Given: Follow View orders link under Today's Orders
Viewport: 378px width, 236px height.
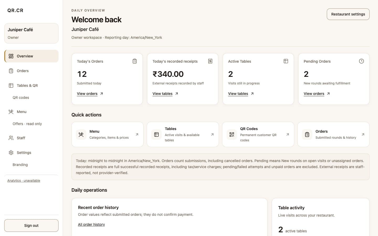Looking at the screenshot, I should click(x=90, y=94).
